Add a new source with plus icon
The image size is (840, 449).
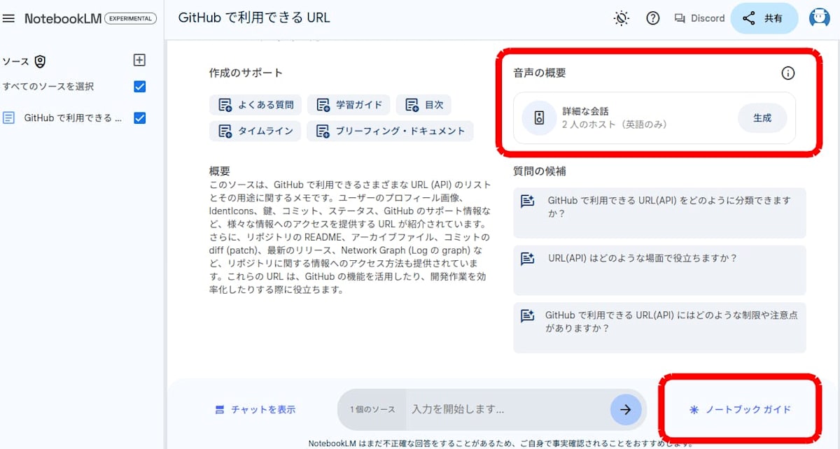(139, 60)
